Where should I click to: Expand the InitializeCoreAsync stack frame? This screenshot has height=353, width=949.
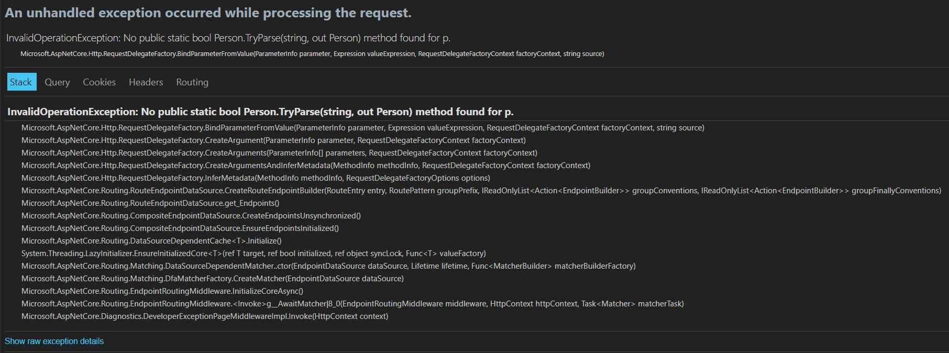[x=162, y=291]
